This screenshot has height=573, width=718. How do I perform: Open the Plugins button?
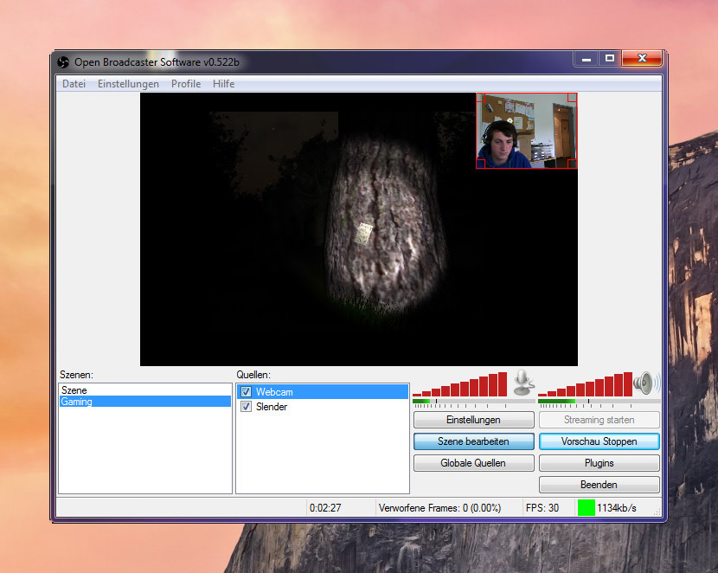(599, 462)
